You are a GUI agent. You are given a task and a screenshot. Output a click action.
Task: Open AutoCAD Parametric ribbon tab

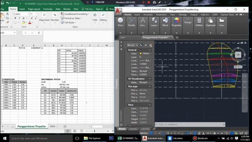[x=161, y=15]
